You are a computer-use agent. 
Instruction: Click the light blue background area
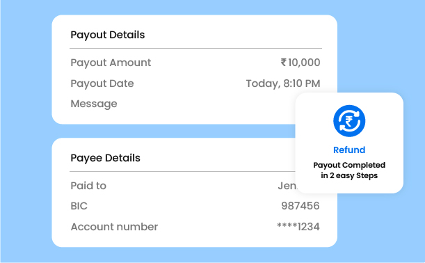click(26, 136)
